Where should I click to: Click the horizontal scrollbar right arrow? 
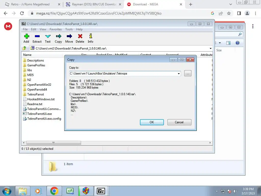coord(210,143)
